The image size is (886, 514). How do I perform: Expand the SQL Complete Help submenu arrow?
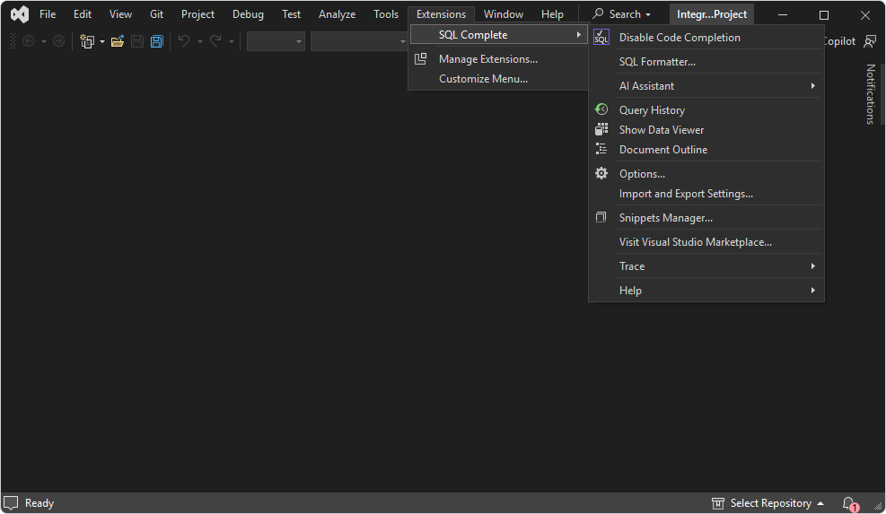tap(813, 291)
